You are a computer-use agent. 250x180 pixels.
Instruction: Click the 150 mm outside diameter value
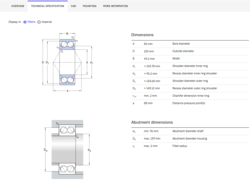[x=149, y=51]
